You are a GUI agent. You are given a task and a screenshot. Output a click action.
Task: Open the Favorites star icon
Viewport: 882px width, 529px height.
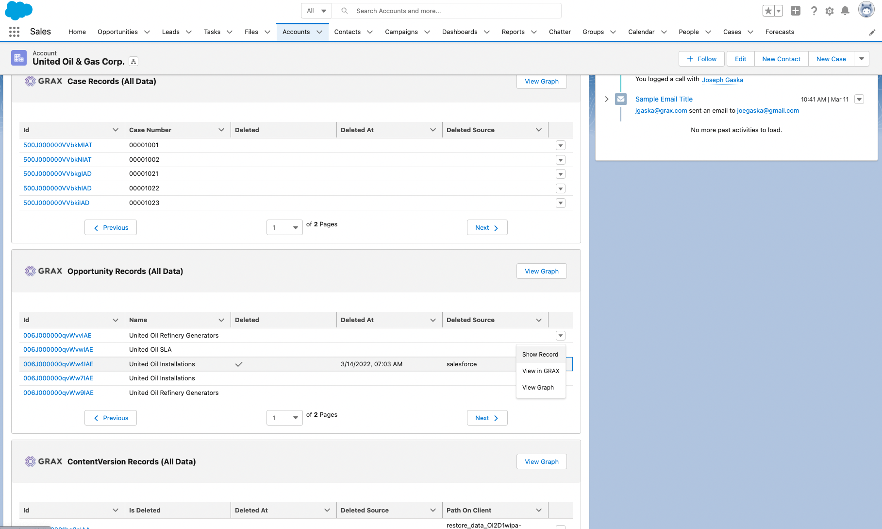tap(768, 11)
